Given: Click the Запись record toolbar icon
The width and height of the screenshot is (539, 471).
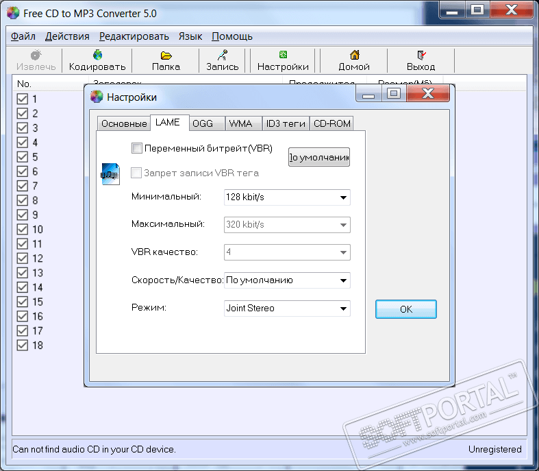Looking at the screenshot, I should pyautogui.click(x=223, y=55).
